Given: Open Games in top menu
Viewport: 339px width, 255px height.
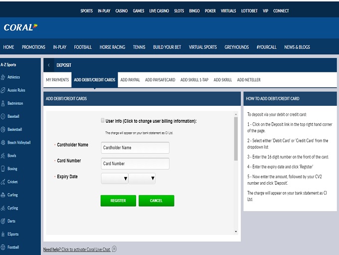Looking at the screenshot, I should pyautogui.click(x=139, y=11).
